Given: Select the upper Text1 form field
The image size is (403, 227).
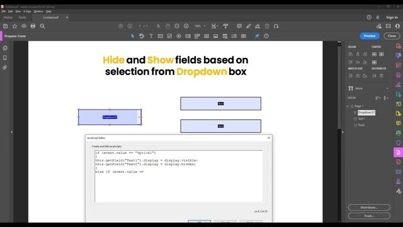Looking at the screenshot, I should pos(221,103).
